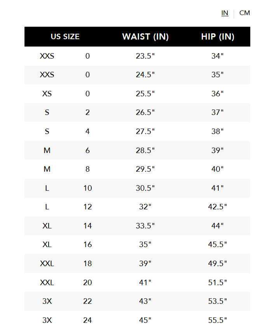274x333 pixels.
Task: Click the US SIZE column header
Action: 65,37
